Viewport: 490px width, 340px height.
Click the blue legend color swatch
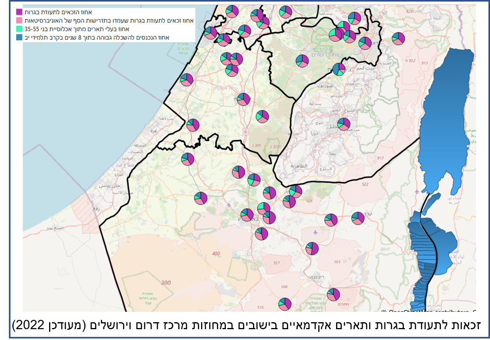point(19,37)
